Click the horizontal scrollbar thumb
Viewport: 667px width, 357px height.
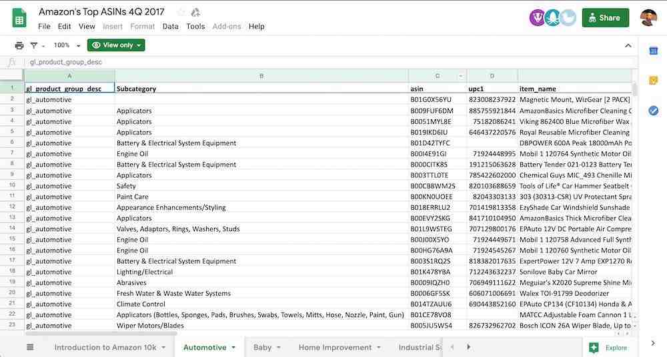[101, 334]
